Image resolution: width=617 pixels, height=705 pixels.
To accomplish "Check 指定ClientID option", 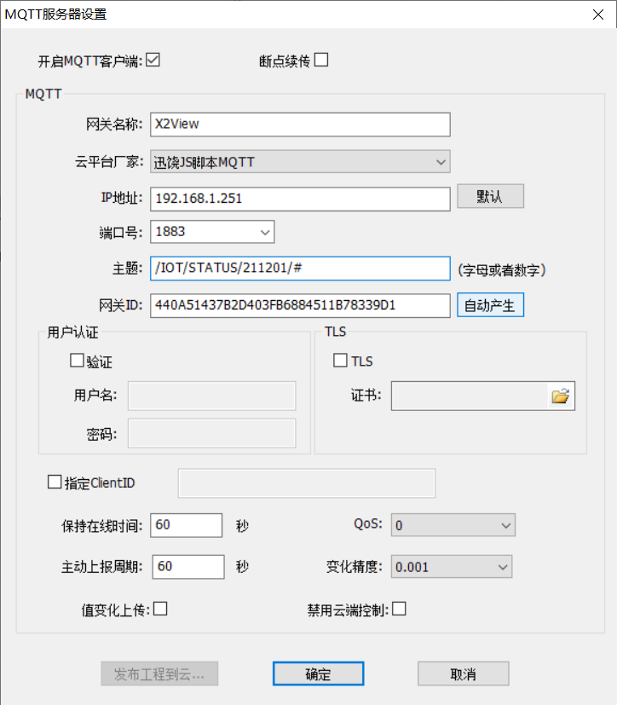I will coord(55,482).
